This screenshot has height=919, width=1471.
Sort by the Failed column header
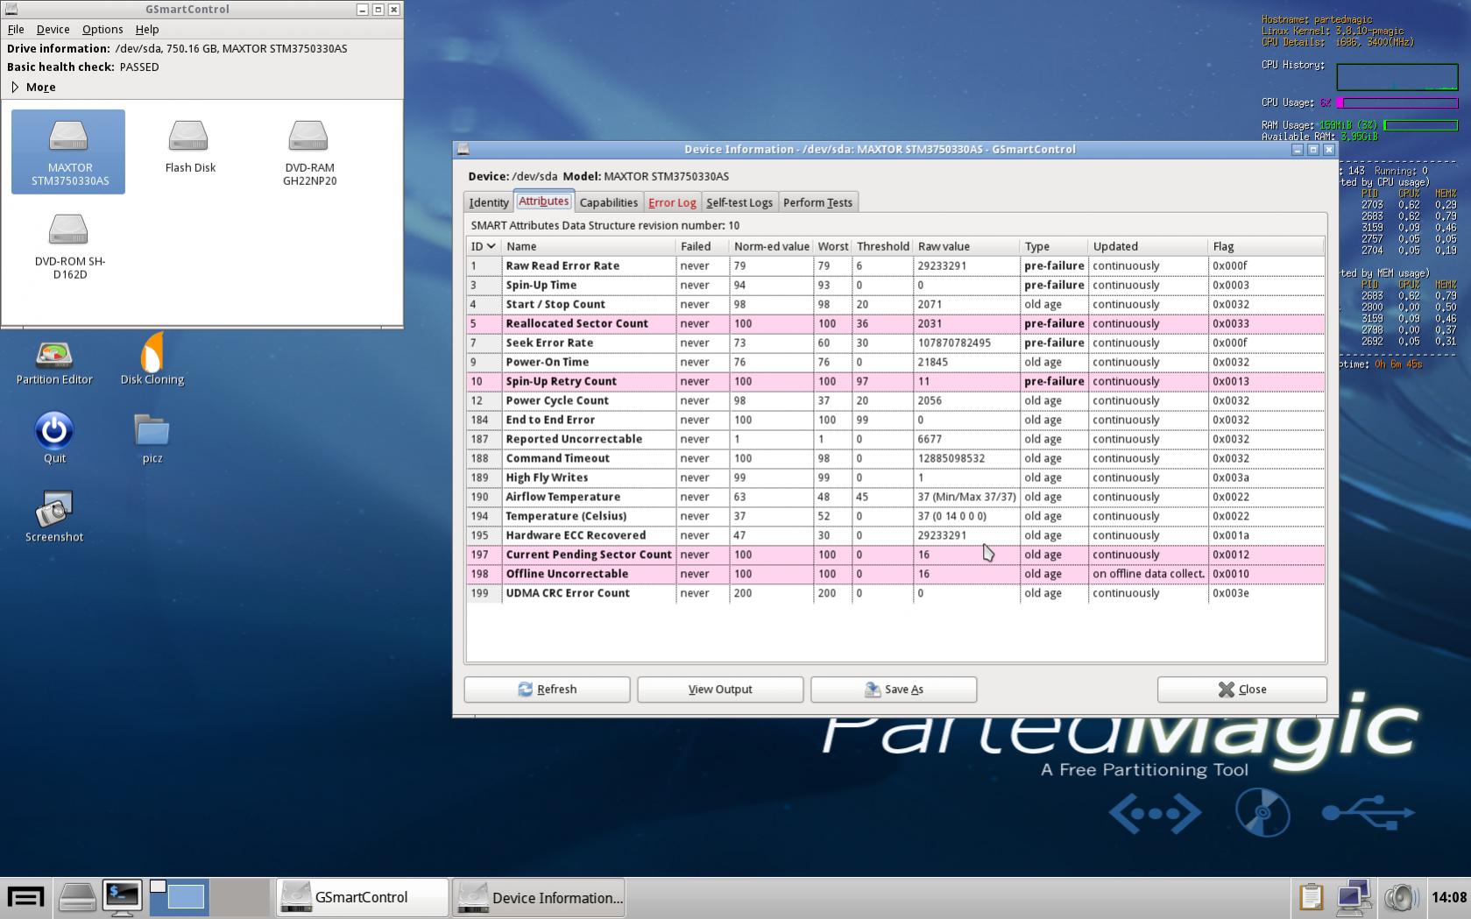click(703, 246)
